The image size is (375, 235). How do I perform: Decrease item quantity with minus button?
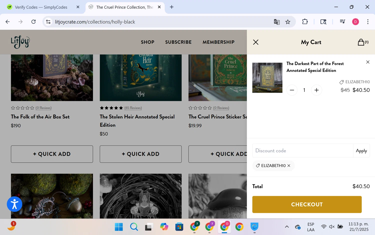click(x=292, y=90)
